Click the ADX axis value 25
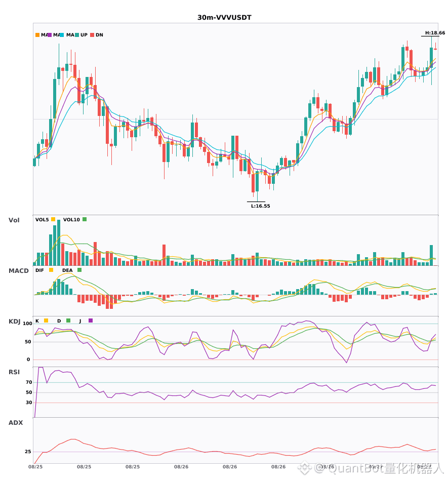The height and width of the screenshot is (481, 448). 28,452
